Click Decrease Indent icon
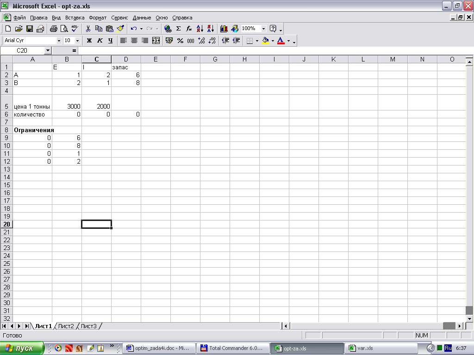Screen dimensions: 474x355 tap(225, 41)
